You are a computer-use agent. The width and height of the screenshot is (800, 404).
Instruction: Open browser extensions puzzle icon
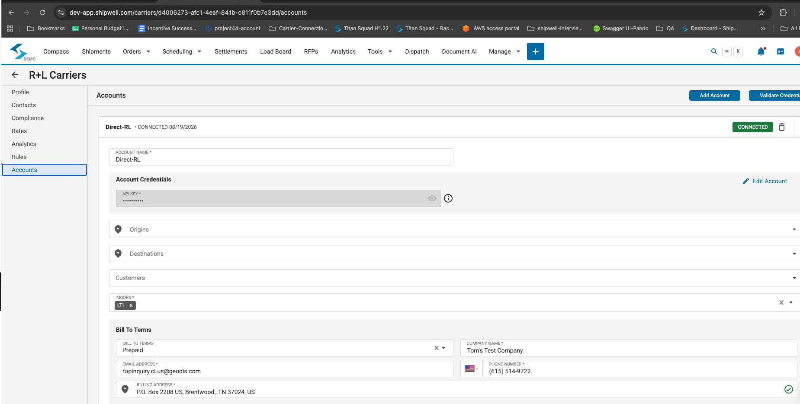(783, 13)
